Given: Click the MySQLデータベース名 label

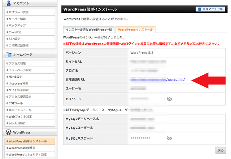Looking at the screenshot, I should (x=82, y=119).
